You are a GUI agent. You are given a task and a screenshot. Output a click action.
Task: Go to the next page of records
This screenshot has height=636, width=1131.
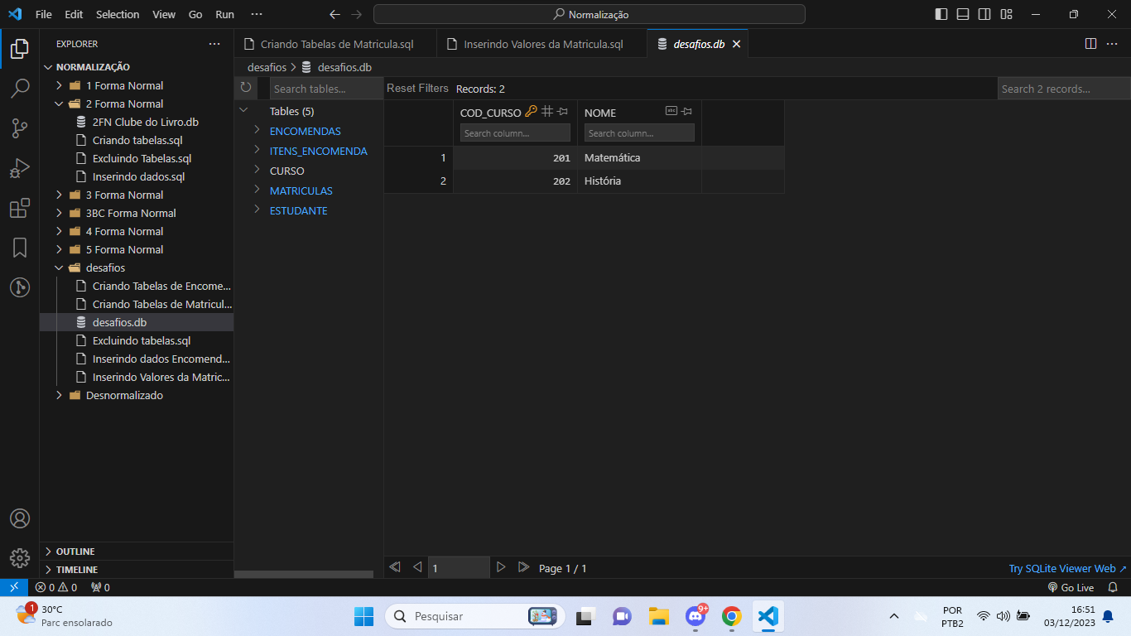coord(500,567)
